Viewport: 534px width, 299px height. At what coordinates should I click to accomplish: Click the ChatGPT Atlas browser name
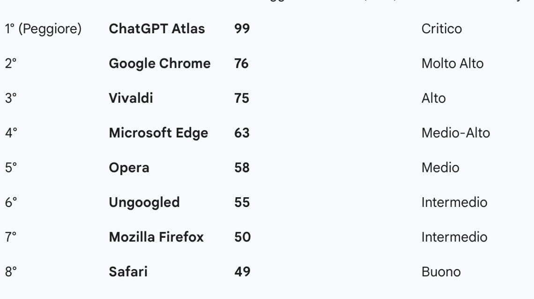click(156, 29)
